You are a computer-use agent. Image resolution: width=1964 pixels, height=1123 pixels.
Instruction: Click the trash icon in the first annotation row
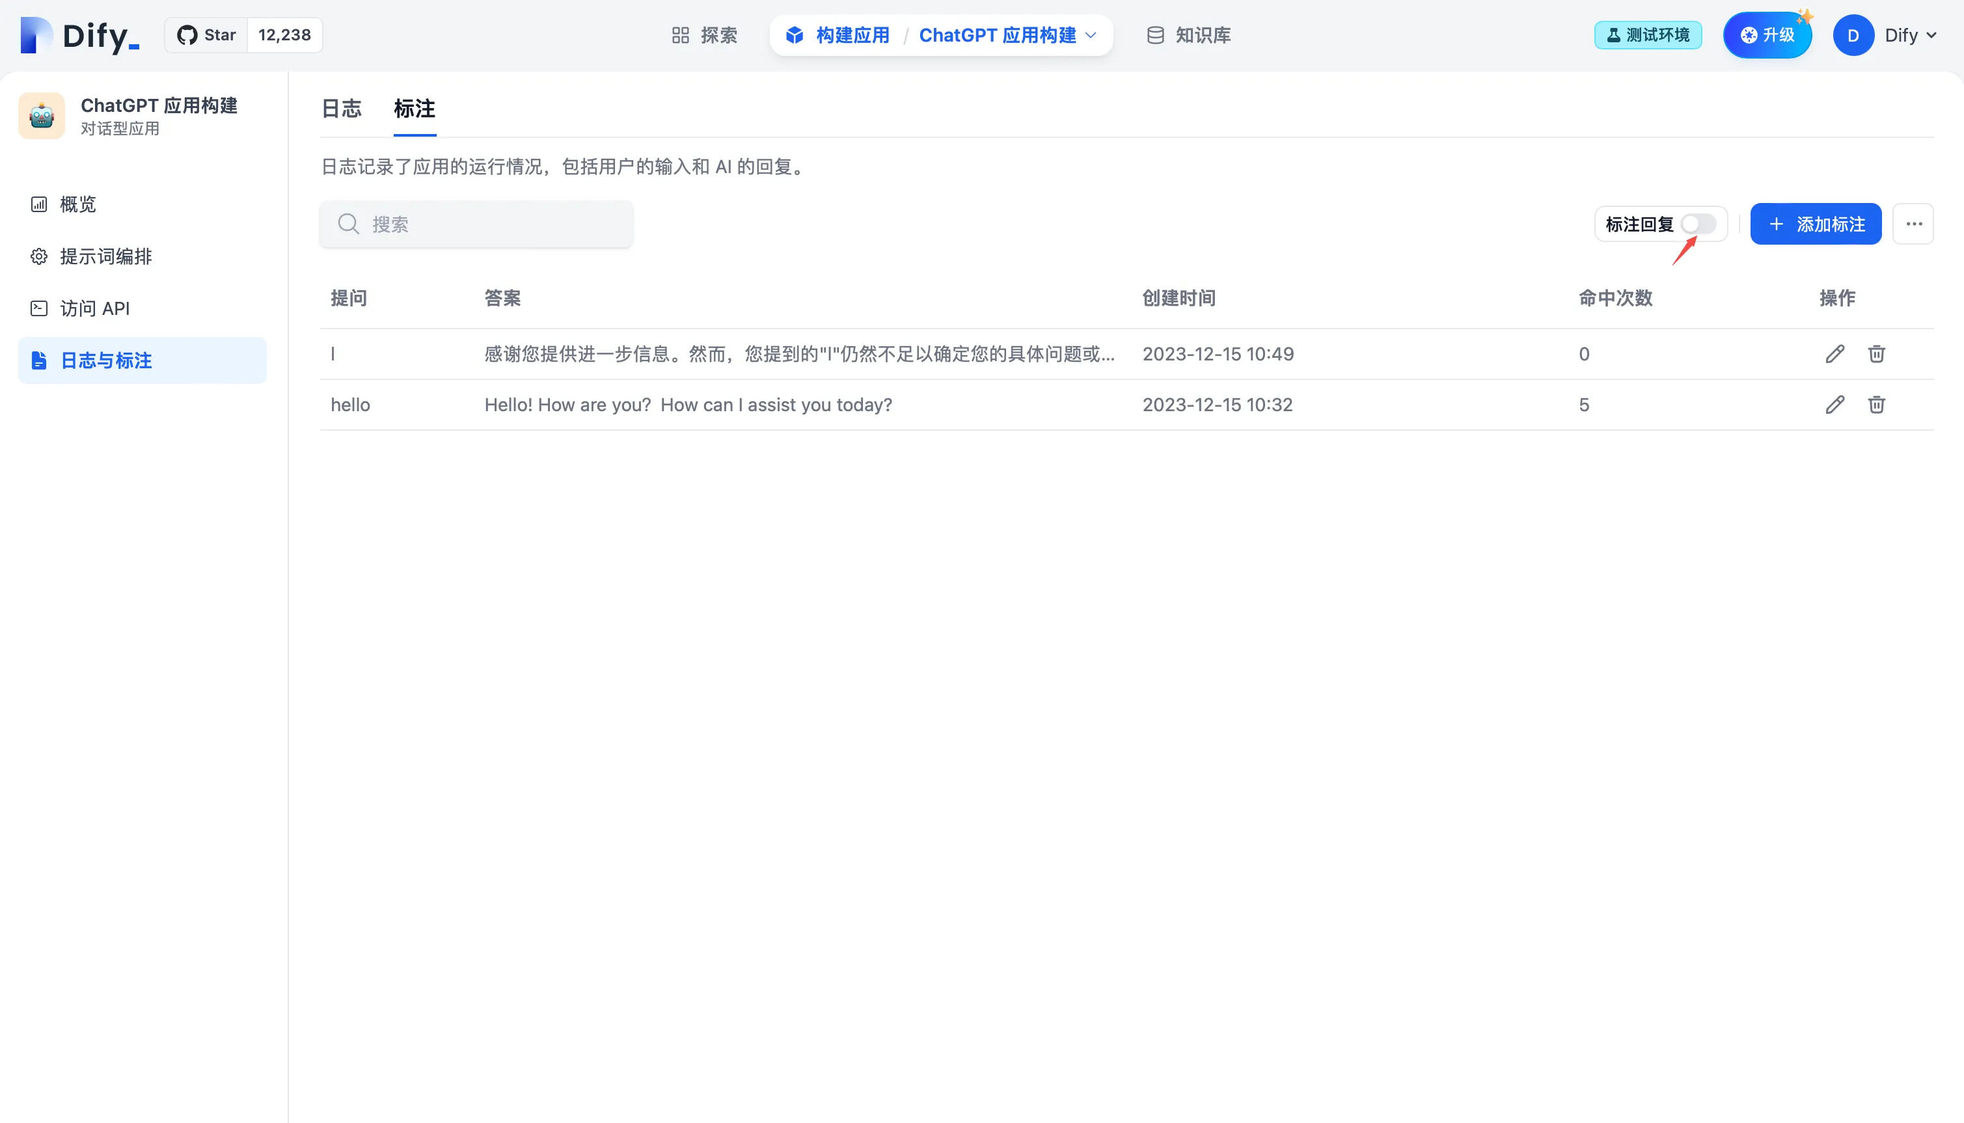1876,353
